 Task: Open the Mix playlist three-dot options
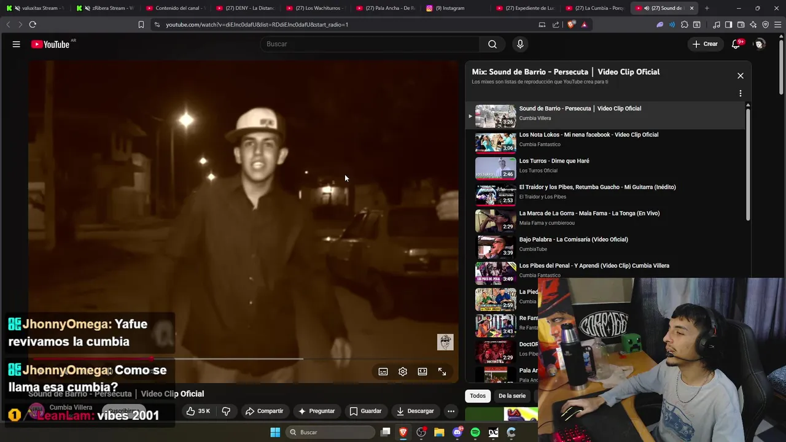pos(740,93)
